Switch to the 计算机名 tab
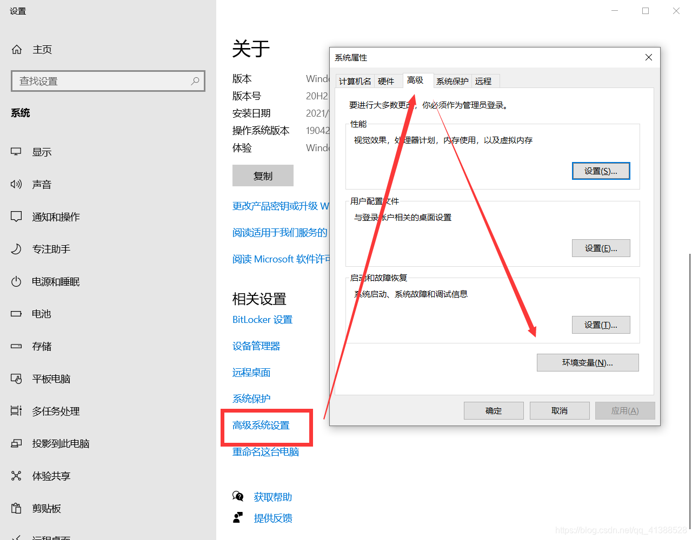This screenshot has width=692, height=540. [355, 81]
